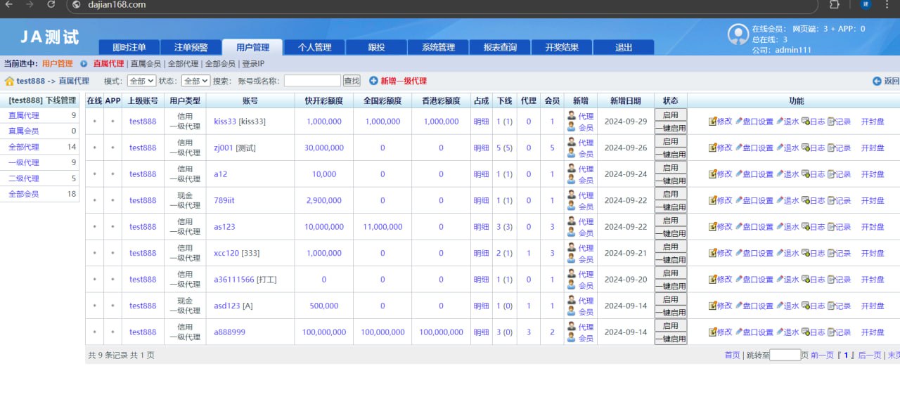The width and height of the screenshot is (900, 404).
Task: Open 开封盘 link for a36111566
Action: click(873, 280)
